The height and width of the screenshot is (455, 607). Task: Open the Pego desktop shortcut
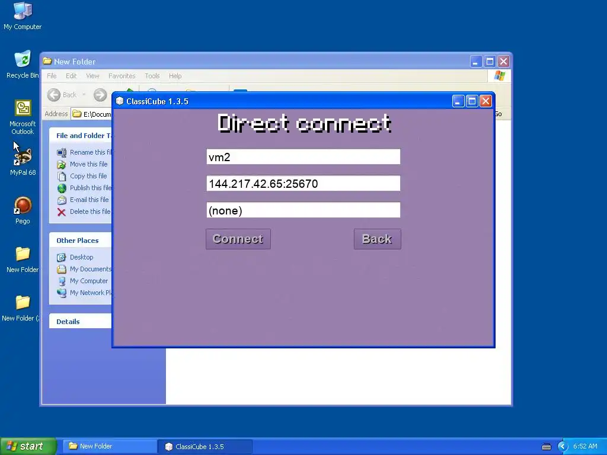coord(23,210)
